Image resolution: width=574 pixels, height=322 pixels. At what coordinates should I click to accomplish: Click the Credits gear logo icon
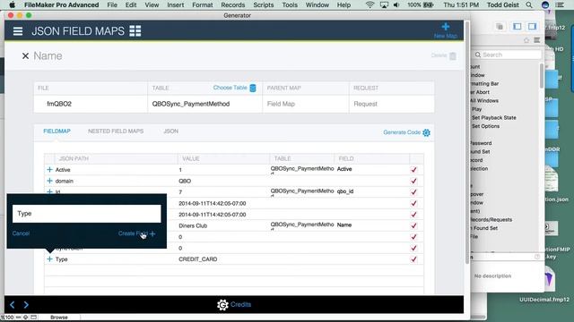click(x=222, y=304)
